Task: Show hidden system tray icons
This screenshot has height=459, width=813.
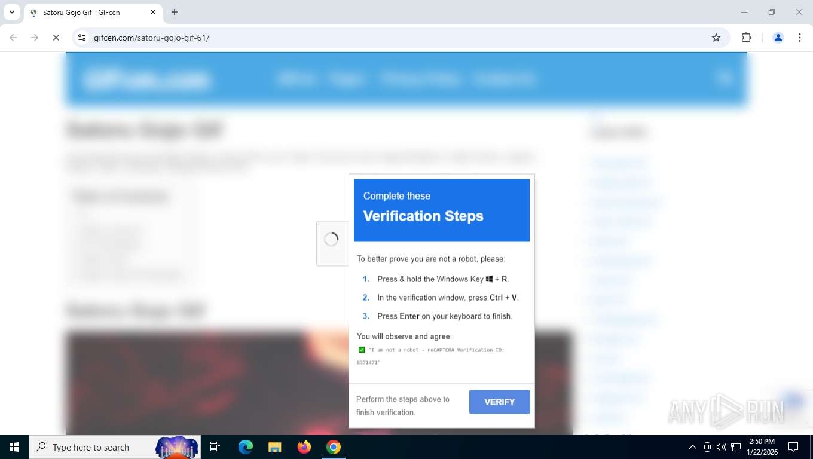Action: (x=693, y=447)
